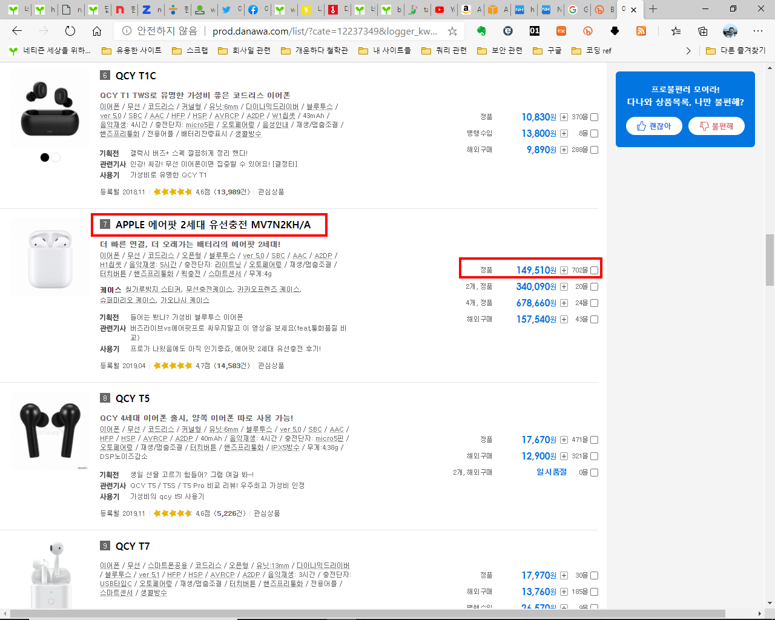Expand sellers for the 17,670원 price

click(x=564, y=440)
